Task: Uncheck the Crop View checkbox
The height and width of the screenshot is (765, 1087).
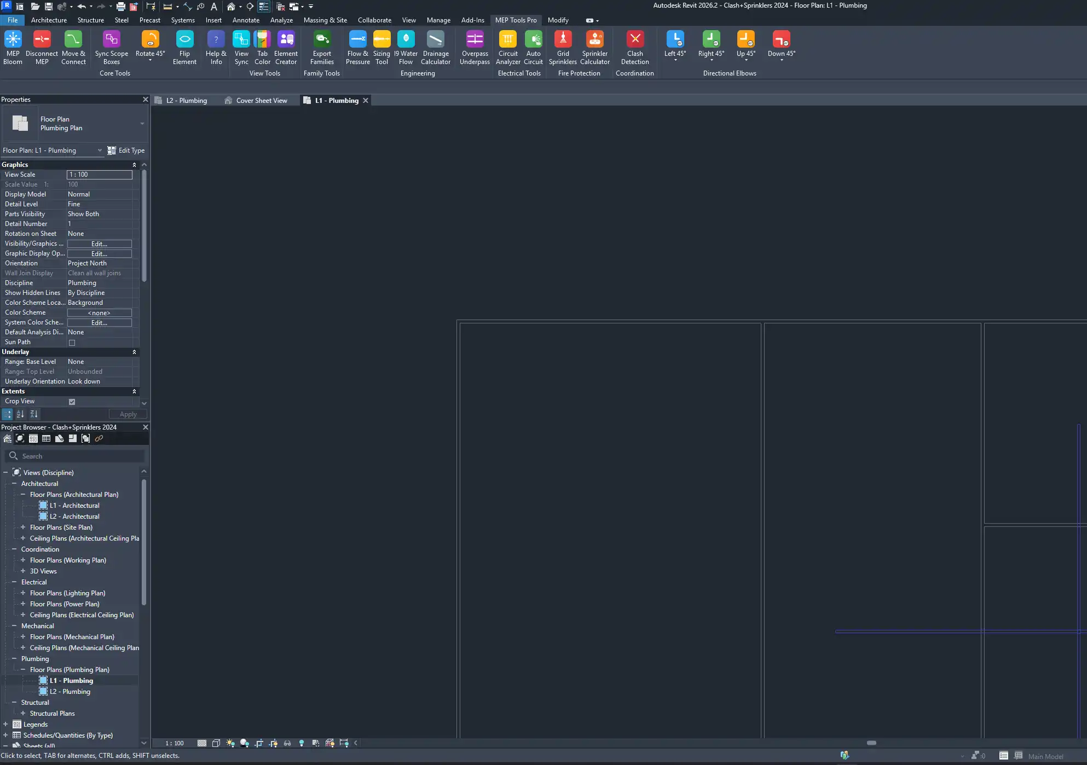Action: 72,402
